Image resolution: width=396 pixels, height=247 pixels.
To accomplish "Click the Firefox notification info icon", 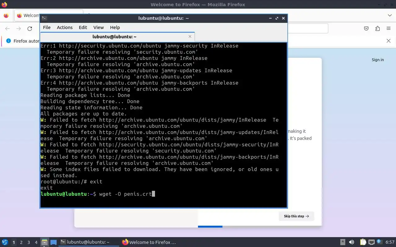I will [x=8, y=41].
